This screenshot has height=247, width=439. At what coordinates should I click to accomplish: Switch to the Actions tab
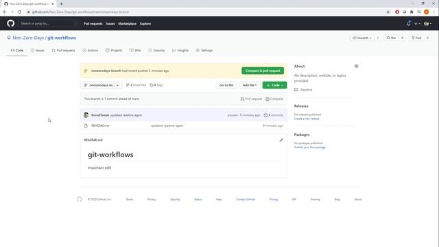pyautogui.click(x=91, y=50)
